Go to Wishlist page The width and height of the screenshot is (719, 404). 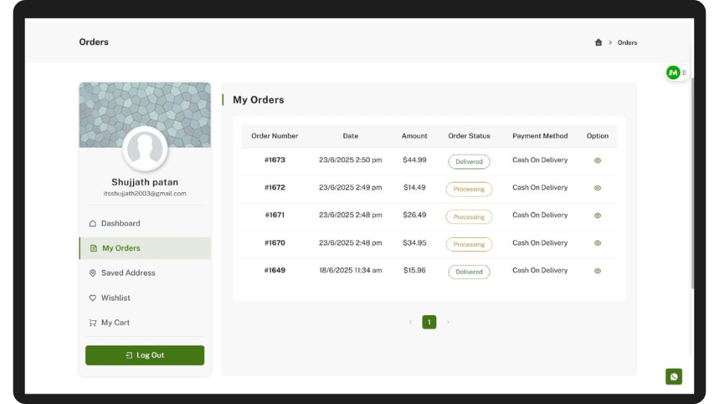[145, 298]
